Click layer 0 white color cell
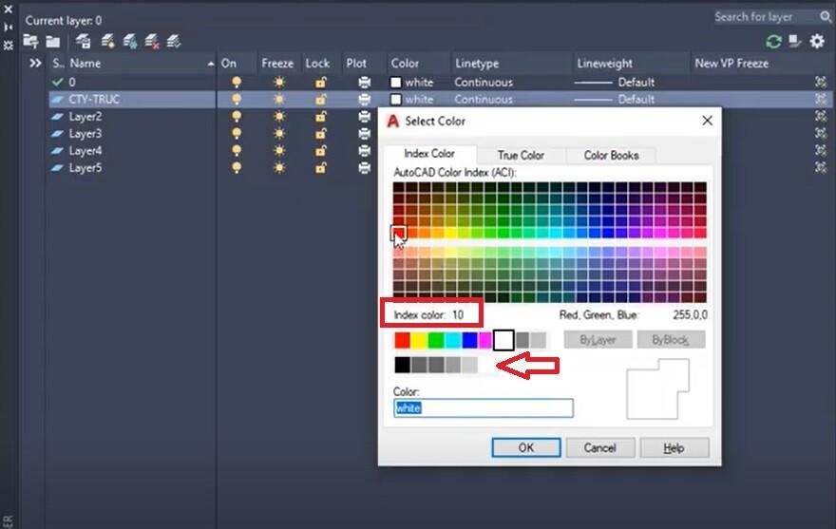Image resolution: width=836 pixels, height=529 pixels. point(411,82)
